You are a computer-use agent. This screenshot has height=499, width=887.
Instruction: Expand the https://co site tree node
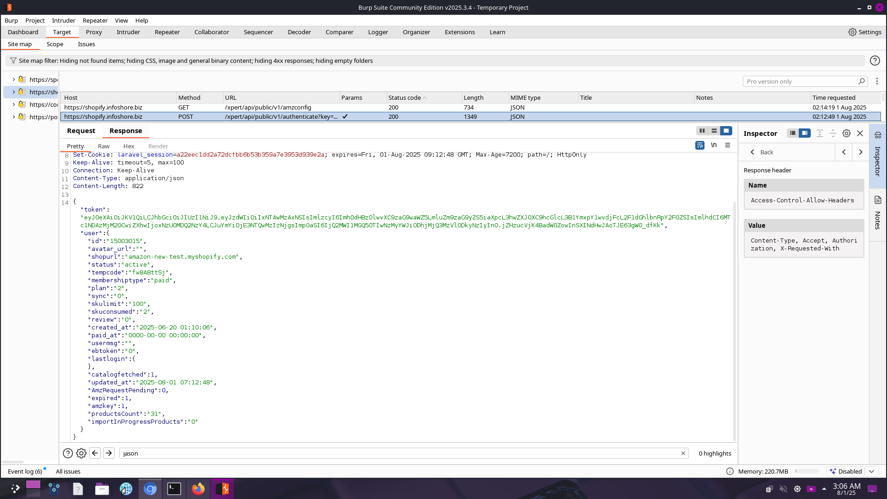[x=13, y=104]
